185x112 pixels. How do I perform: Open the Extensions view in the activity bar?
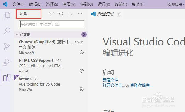click(x=7, y=78)
